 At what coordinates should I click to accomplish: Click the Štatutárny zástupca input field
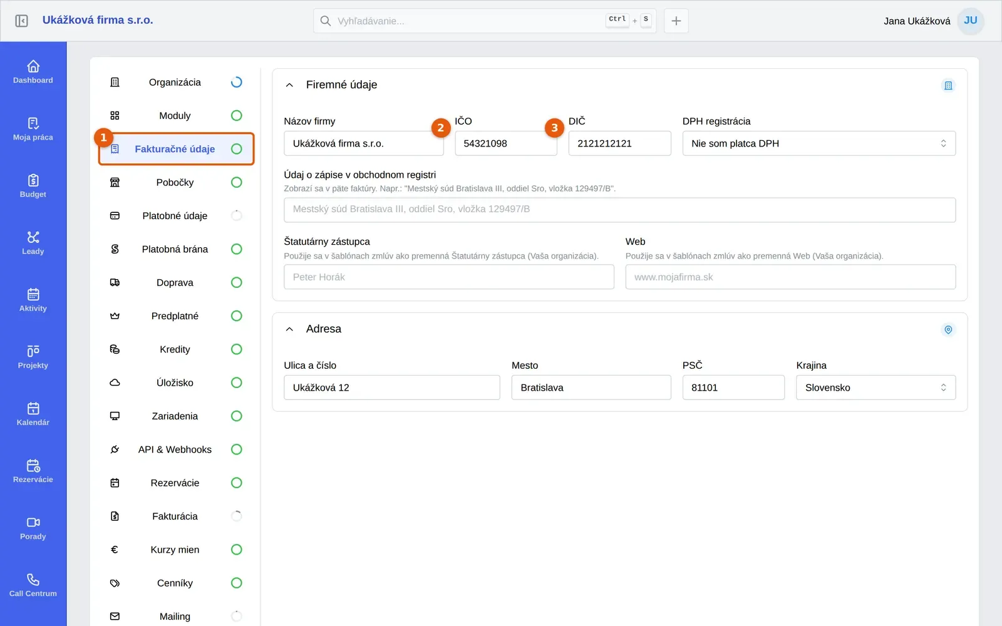449,277
